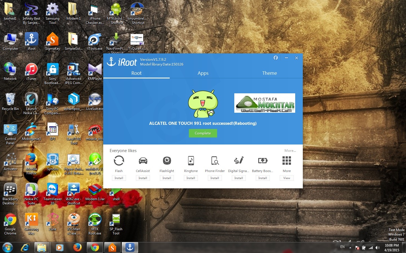Select the Modem 1.rar archive icon
Screen dimensions: 406x253
[95, 192]
